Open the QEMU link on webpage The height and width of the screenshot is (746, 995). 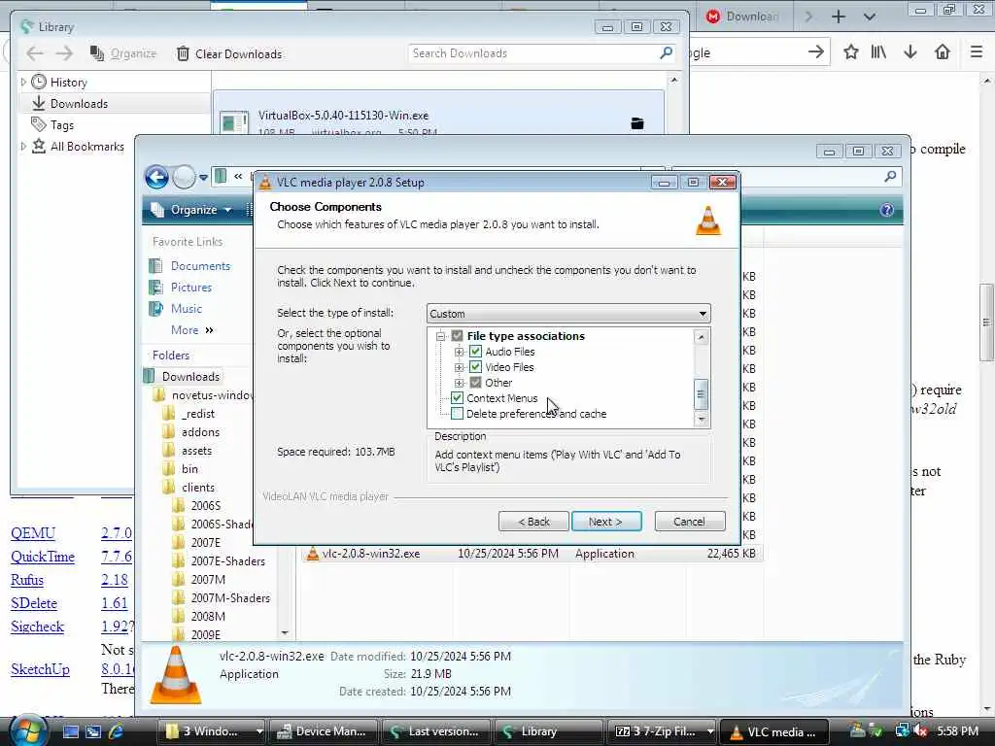(33, 533)
